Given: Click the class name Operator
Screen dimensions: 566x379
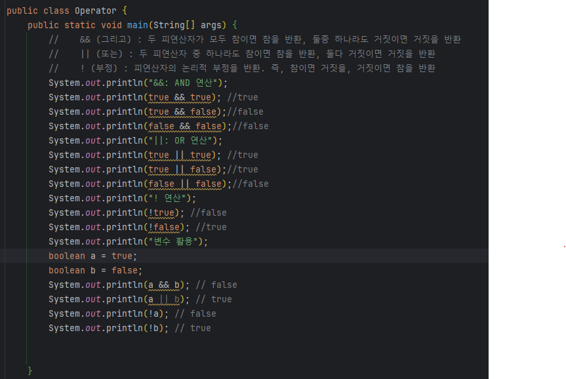Looking at the screenshot, I should click(x=96, y=11).
